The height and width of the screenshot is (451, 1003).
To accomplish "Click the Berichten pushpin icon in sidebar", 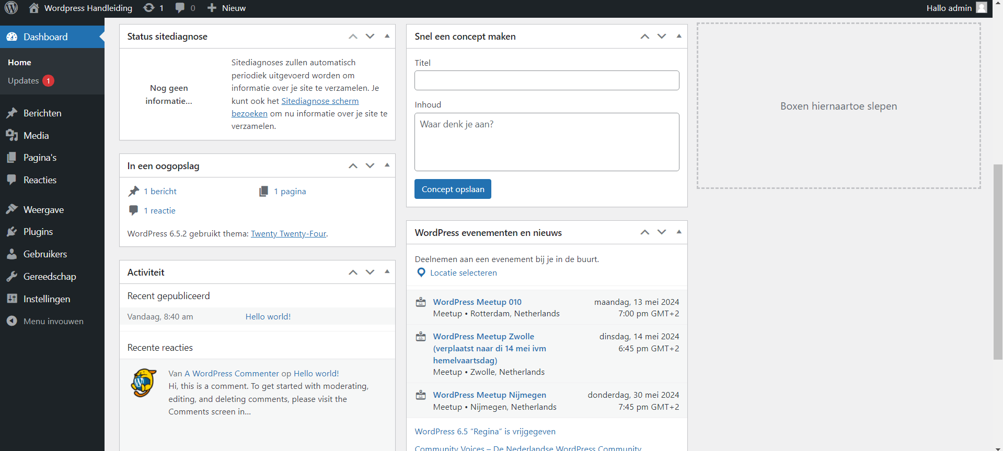I will pyautogui.click(x=12, y=113).
